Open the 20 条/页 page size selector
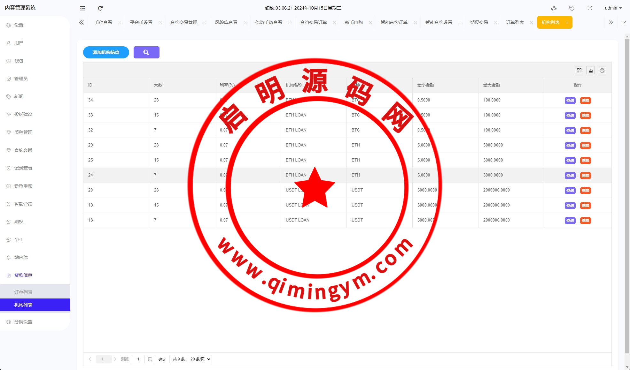The height and width of the screenshot is (370, 630). 200,359
